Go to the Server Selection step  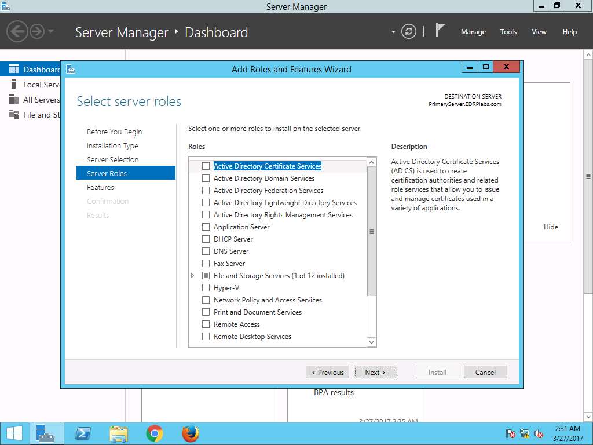[x=113, y=160]
